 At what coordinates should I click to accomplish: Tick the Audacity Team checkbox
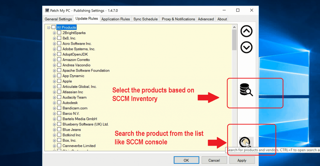(x=59, y=97)
